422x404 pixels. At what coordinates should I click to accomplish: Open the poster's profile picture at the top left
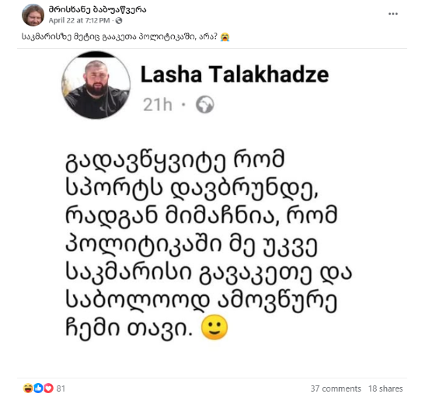(33, 15)
